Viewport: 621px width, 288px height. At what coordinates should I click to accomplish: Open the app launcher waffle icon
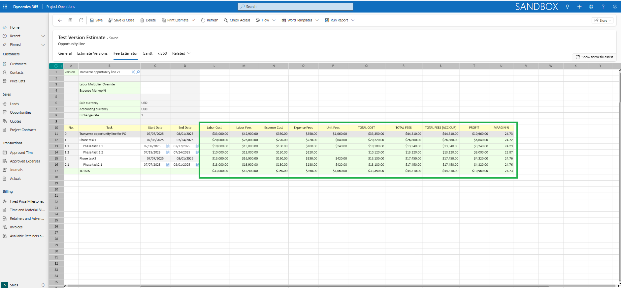pyautogui.click(x=5, y=7)
